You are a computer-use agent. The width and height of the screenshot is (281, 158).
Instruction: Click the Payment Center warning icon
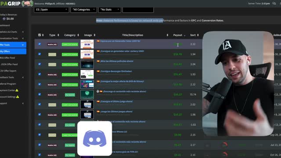click(17, 90)
